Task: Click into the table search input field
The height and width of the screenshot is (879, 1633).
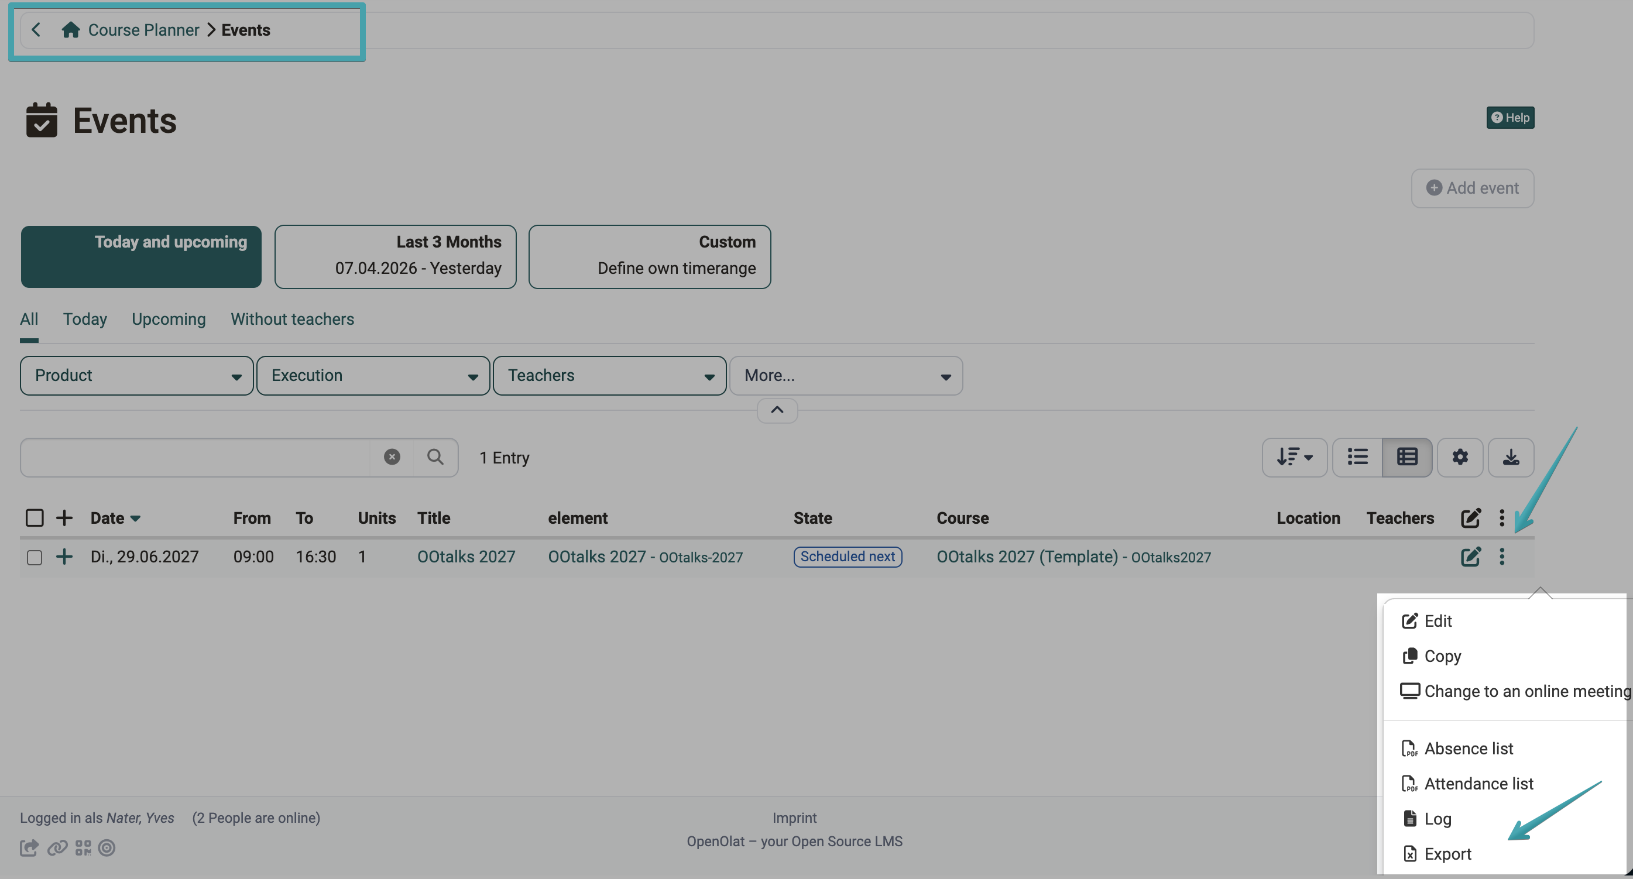Action: (x=195, y=457)
